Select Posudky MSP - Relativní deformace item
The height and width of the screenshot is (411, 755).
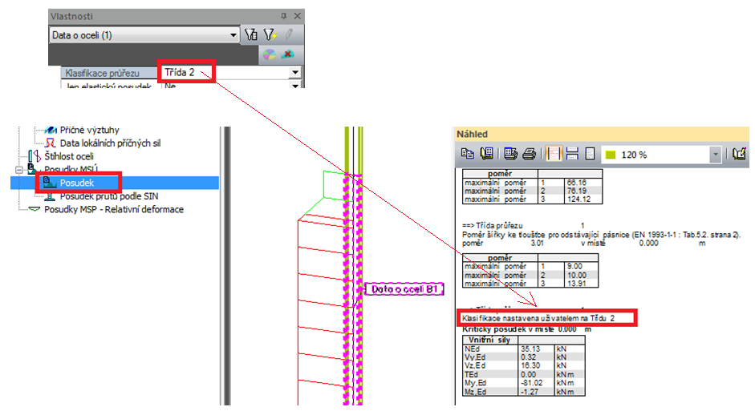point(114,210)
